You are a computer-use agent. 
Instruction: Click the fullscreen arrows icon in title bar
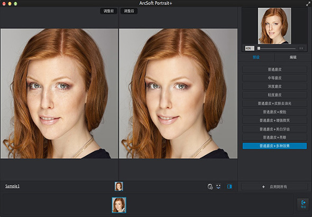(x=308, y=4)
